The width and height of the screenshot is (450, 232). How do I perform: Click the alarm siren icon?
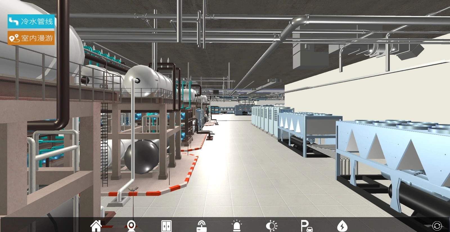click(x=237, y=226)
